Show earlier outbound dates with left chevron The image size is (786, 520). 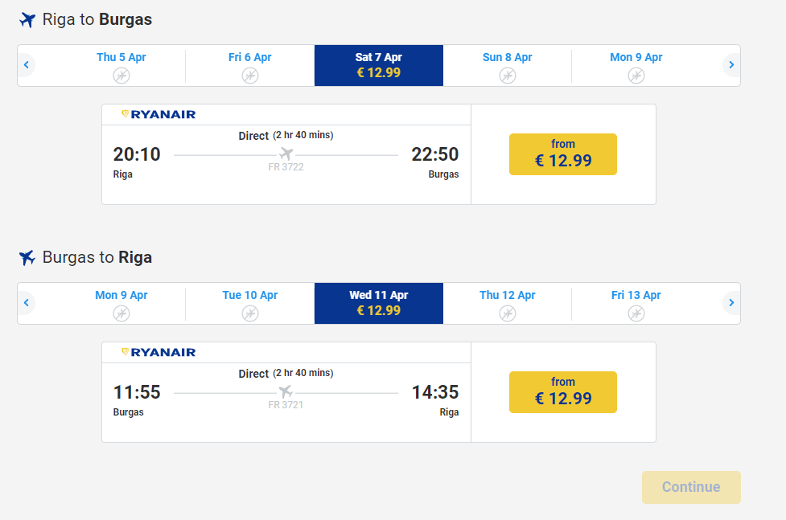coord(27,65)
